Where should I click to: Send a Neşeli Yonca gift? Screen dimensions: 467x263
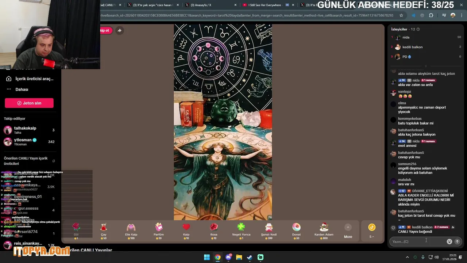pos(241,231)
